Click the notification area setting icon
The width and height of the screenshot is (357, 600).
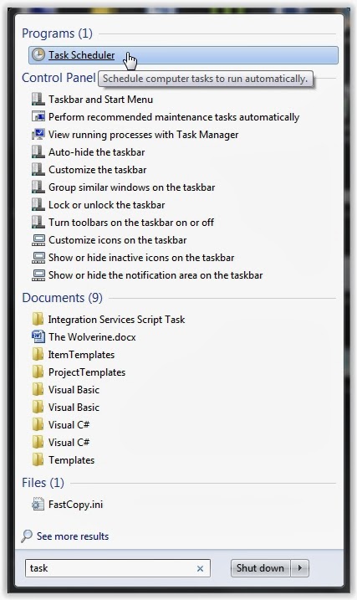pos(38,275)
